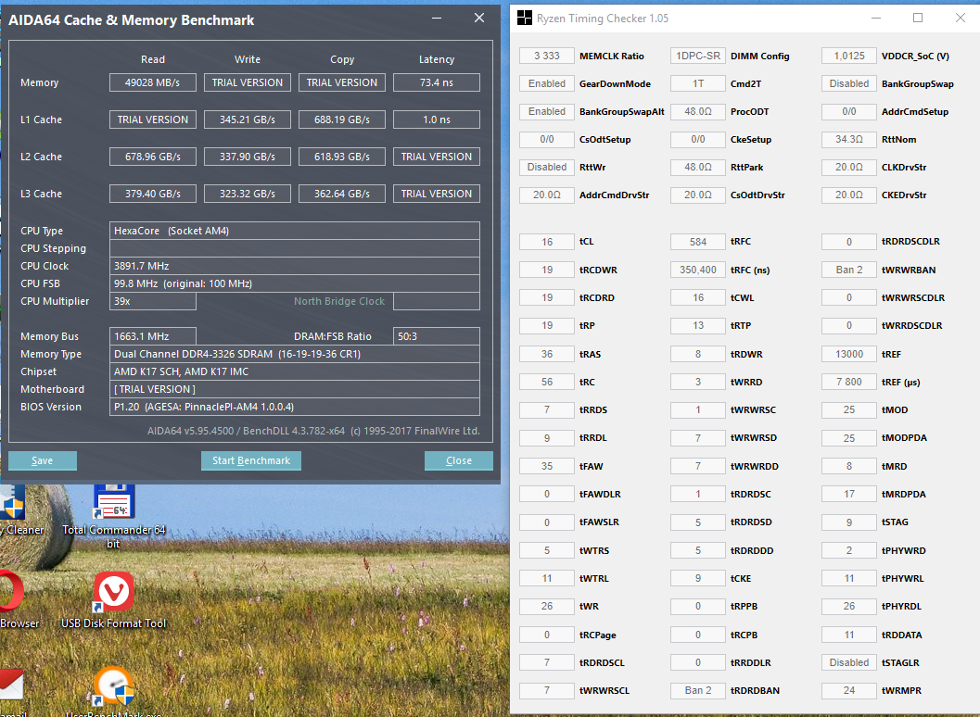Click the tREF value 13000

tap(849, 354)
